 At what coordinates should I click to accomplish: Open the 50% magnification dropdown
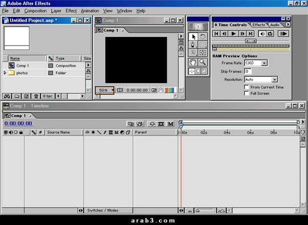pyautogui.click(x=105, y=90)
